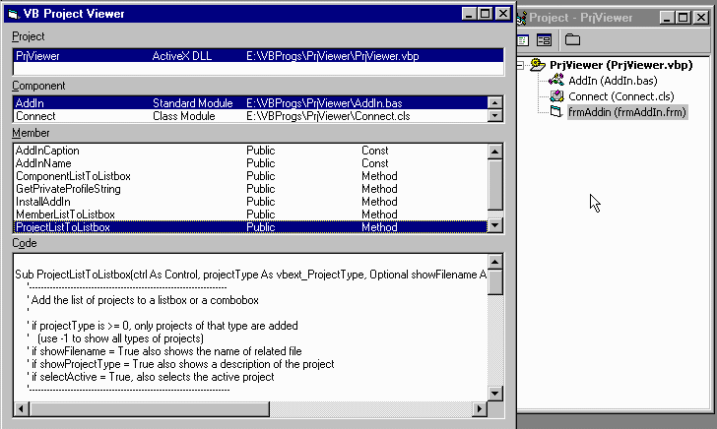Viewport: 717px width, 429px height.
Task: Click the Sub ProjectListToListbox code line
Action: [x=250, y=275]
